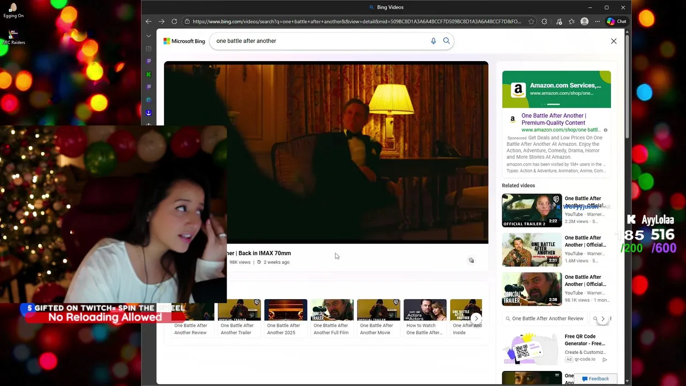The width and height of the screenshot is (686, 386).
Task: Play the main video
Action: pos(326,152)
